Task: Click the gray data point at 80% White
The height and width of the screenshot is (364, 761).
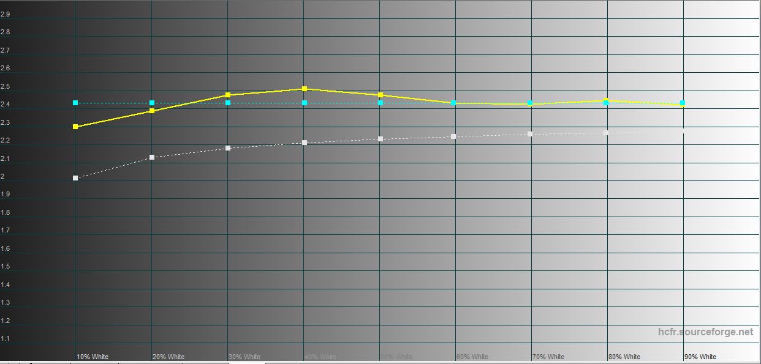Action: [x=606, y=133]
